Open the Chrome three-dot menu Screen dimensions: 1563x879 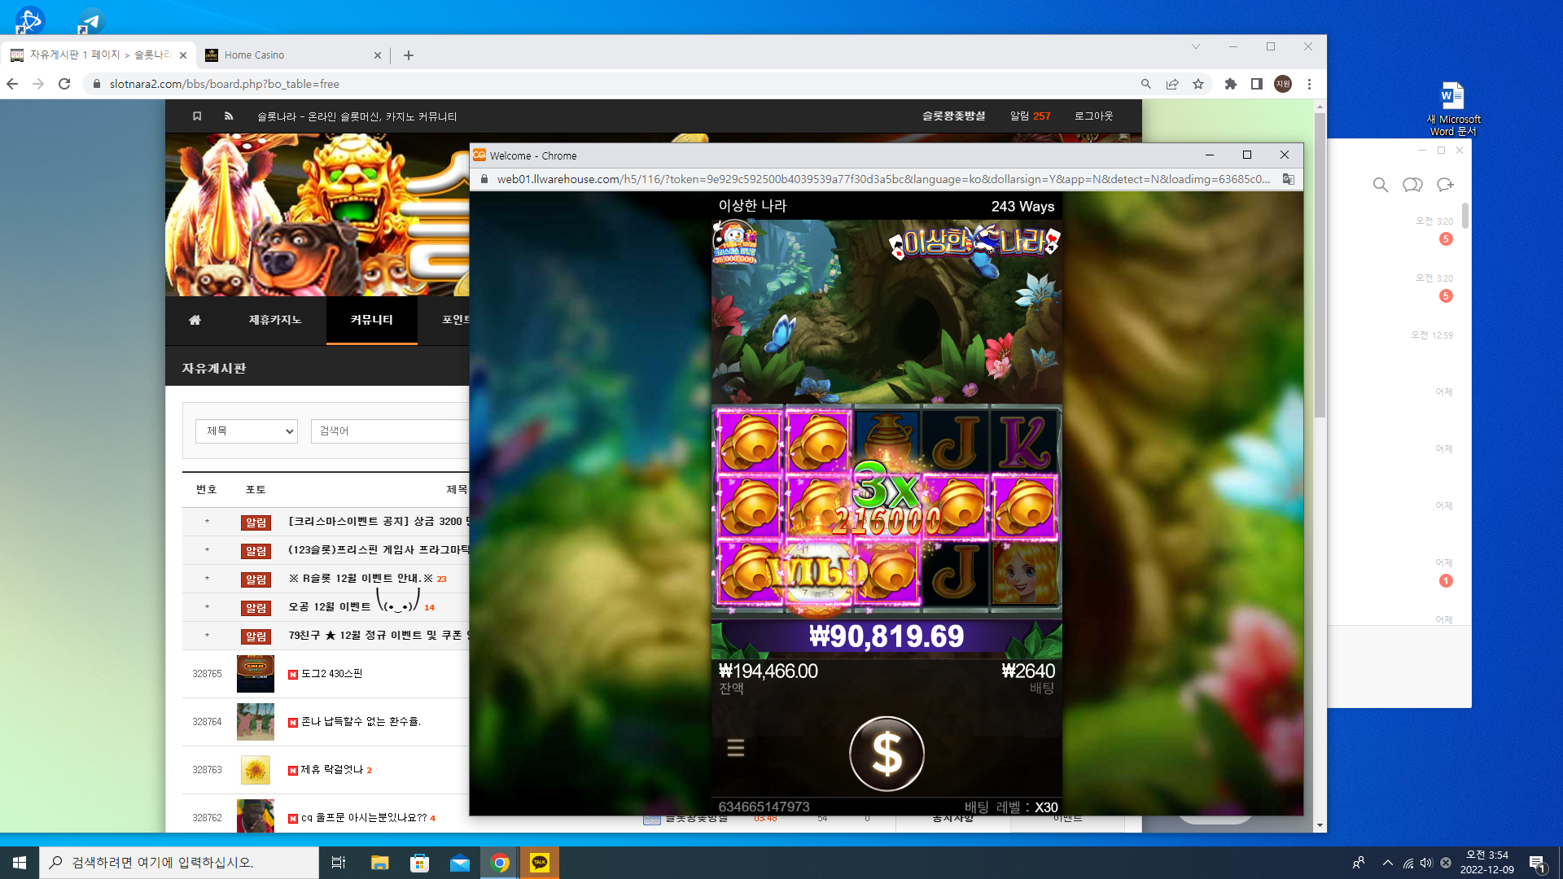1309,84
